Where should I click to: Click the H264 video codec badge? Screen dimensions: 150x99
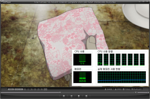tap(11, 89)
